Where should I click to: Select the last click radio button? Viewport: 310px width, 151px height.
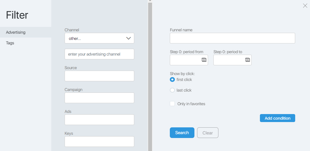[172, 90]
